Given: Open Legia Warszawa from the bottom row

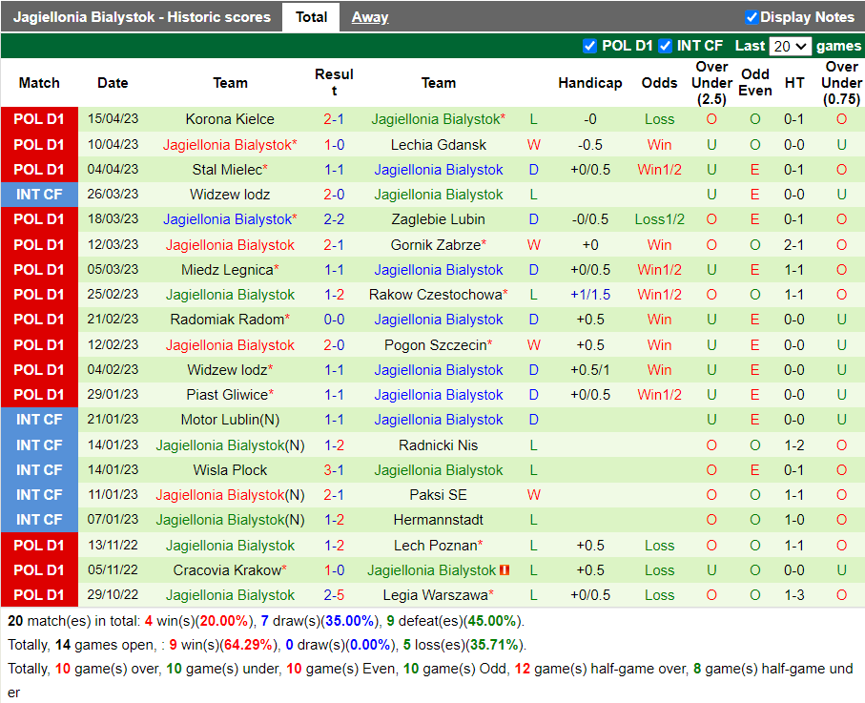Looking at the screenshot, I should pyautogui.click(x=438, y=594).
